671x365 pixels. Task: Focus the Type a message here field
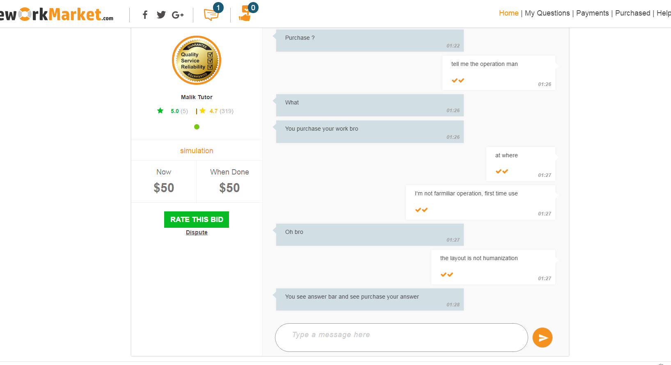coord(401,338)
